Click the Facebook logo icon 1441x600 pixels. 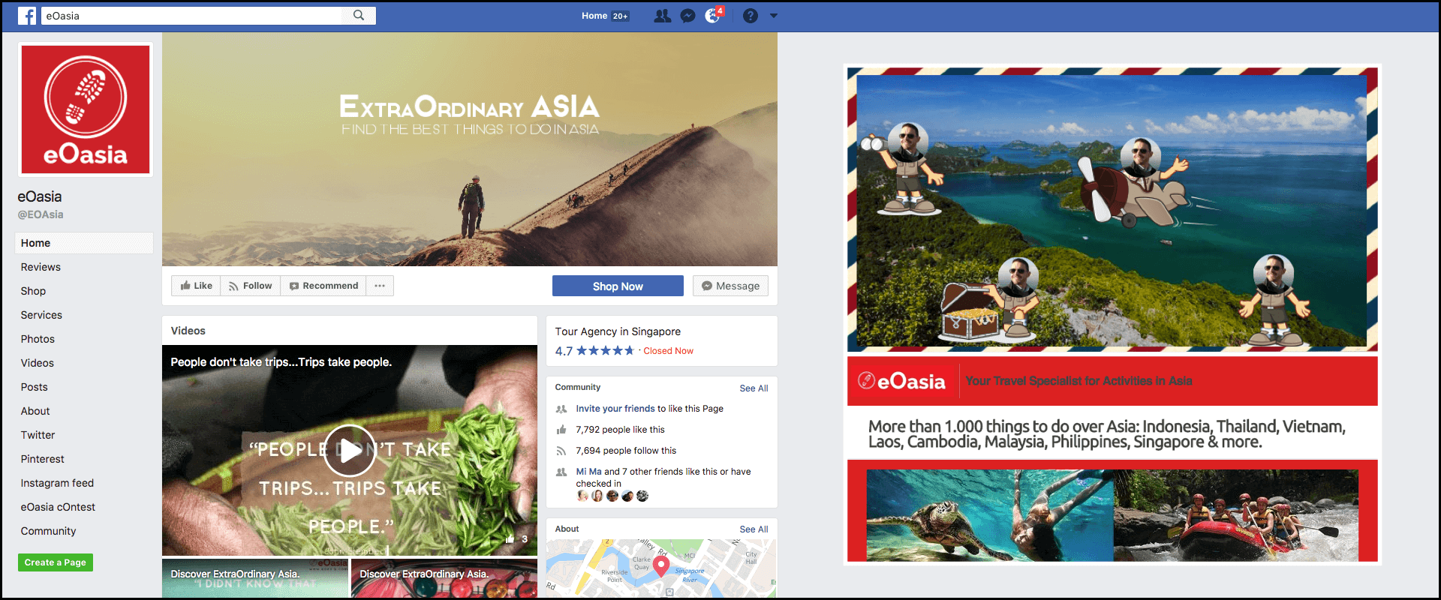pyautogui.click(x=27, y=16)
